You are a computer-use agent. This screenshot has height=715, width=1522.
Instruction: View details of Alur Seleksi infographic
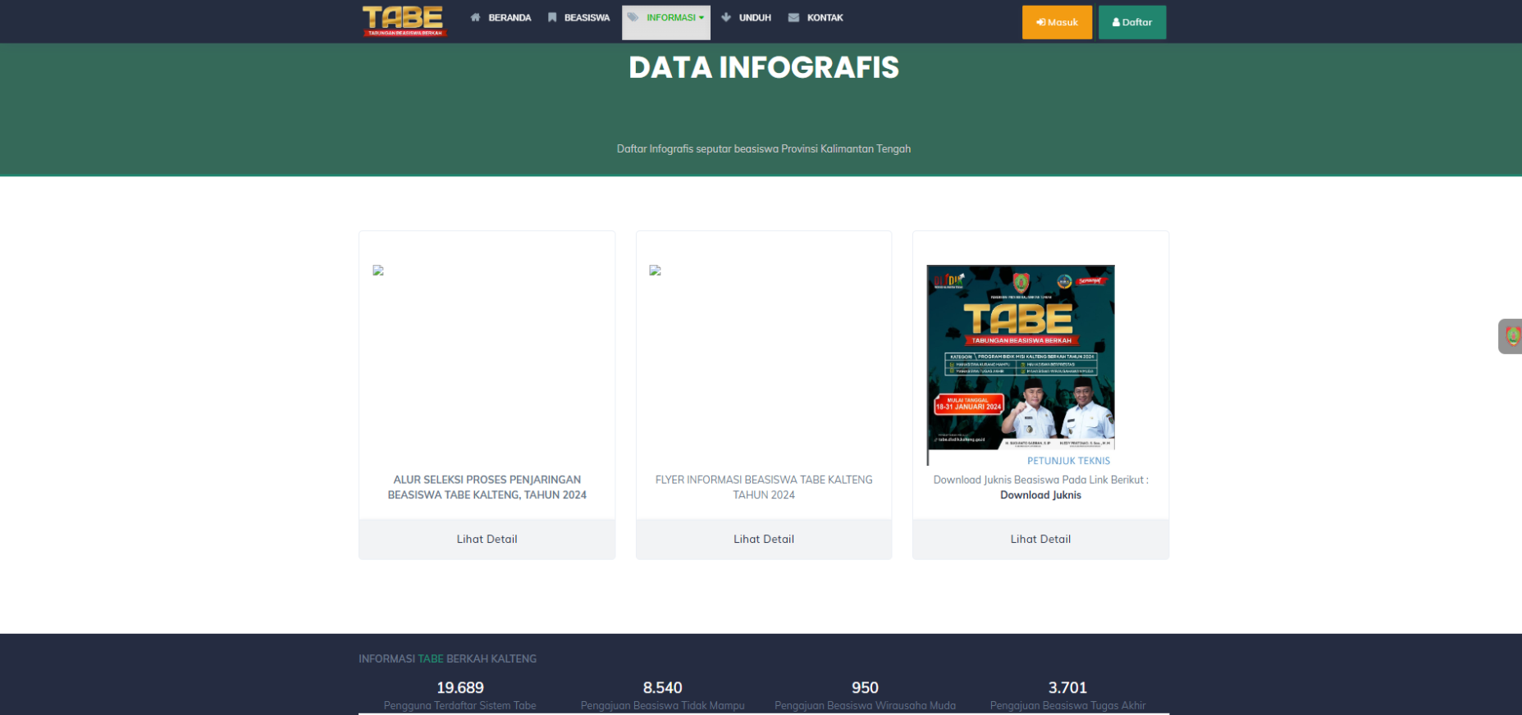click(487, 539)
